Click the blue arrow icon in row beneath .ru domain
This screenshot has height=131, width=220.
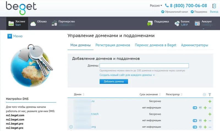pyautogui.click(x=195, y=108)
